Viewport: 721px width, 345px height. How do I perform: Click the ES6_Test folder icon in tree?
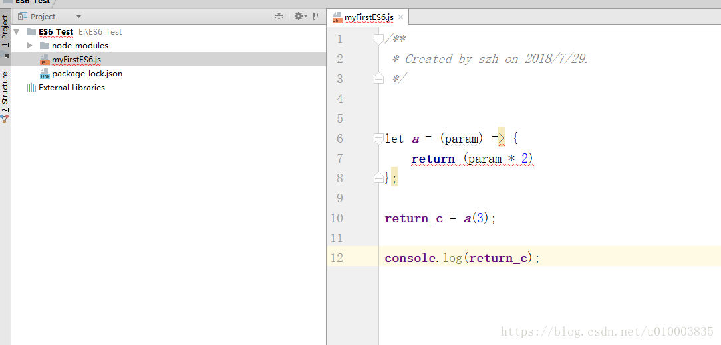[x=31, y=32]
